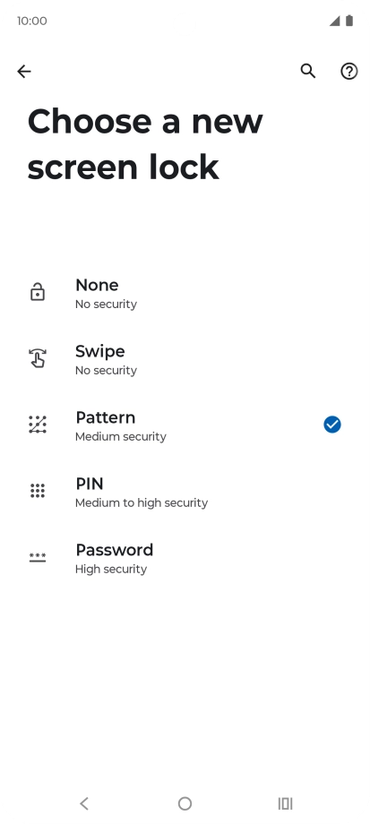Tap the blue checkmark next to Pattern
The width and height of the screenshot is (370, 824).
click(332, 424)
